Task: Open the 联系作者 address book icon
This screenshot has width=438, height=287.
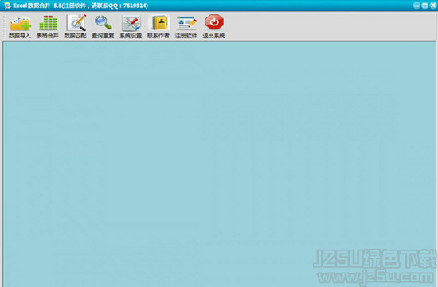Action: [x=159, y=23]
